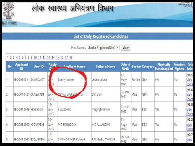Click father's name mggvghhnnnn

coord(101,109)
